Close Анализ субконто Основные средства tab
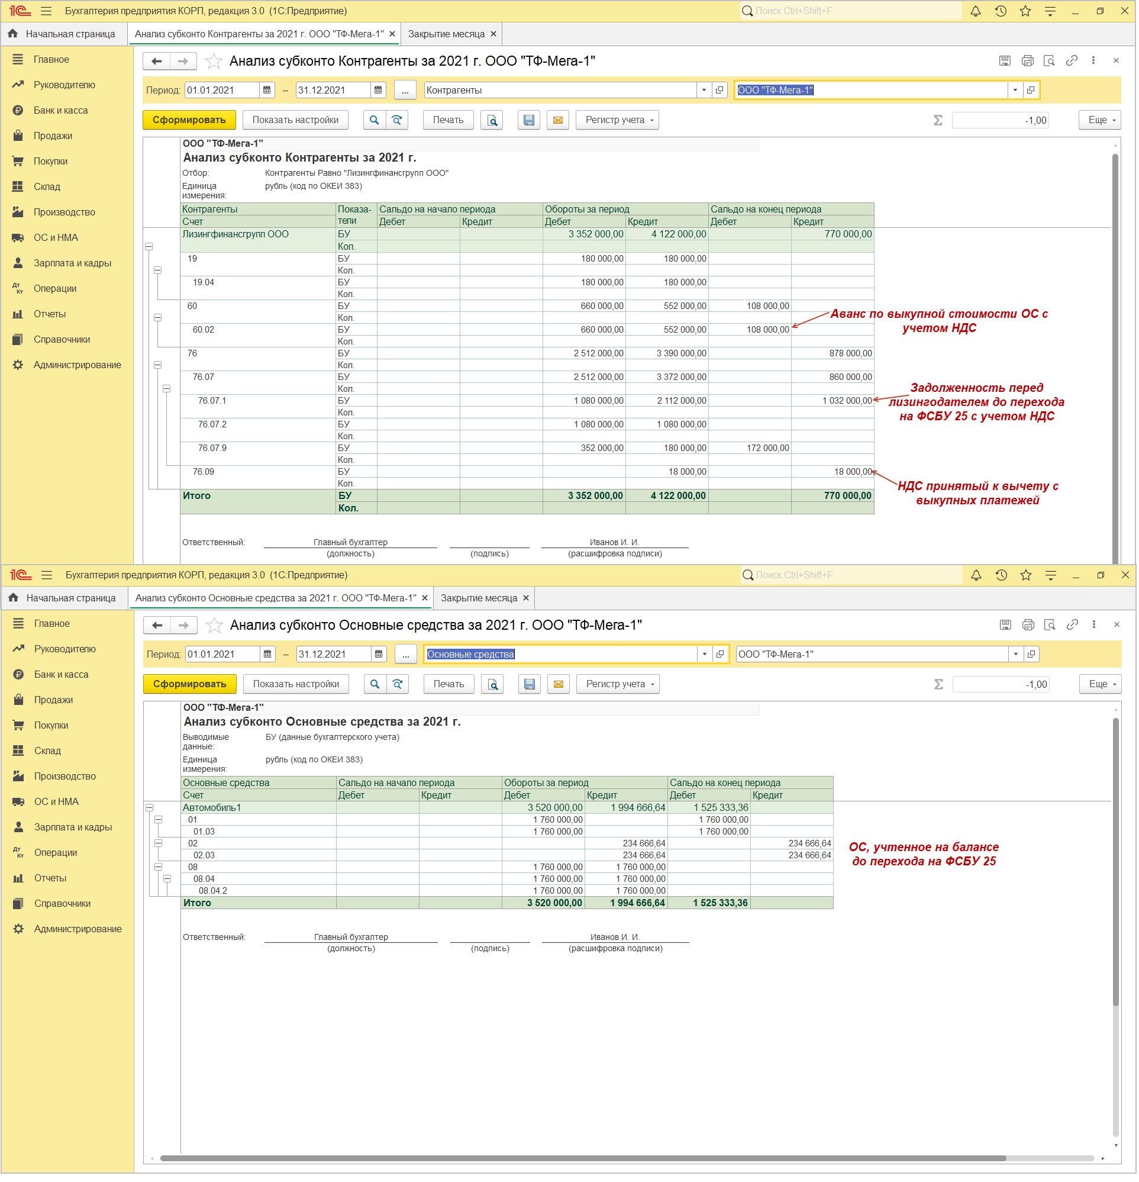 pyautogui.click(x=425, y=598)
